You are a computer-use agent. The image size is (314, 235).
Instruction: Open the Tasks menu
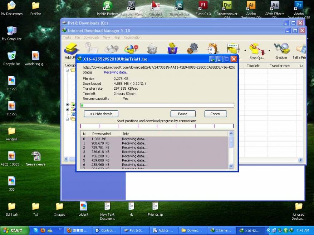click(67, 37)
